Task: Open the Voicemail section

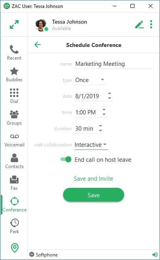Action: point(14,140)
